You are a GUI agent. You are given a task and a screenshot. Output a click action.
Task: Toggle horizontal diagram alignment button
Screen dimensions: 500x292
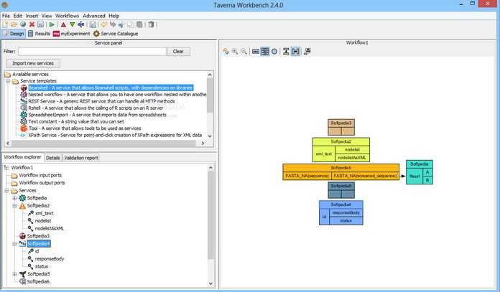296,52
